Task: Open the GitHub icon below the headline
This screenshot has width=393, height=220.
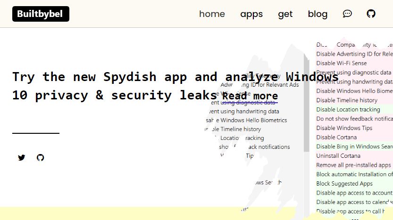Action: click(41, 157)
